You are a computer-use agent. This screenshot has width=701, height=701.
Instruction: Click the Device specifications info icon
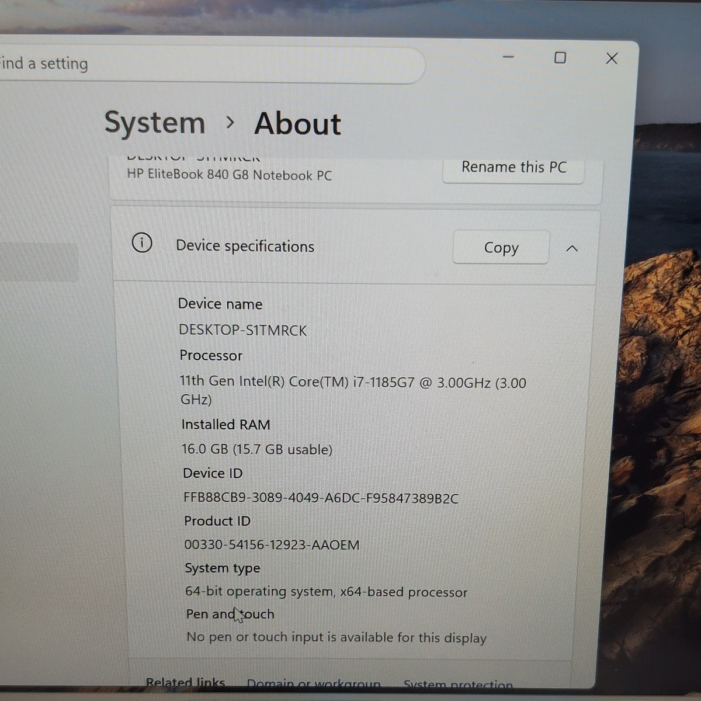pos(142,242)
